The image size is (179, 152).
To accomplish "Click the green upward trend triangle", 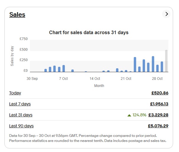I will (x=129, y=115).
